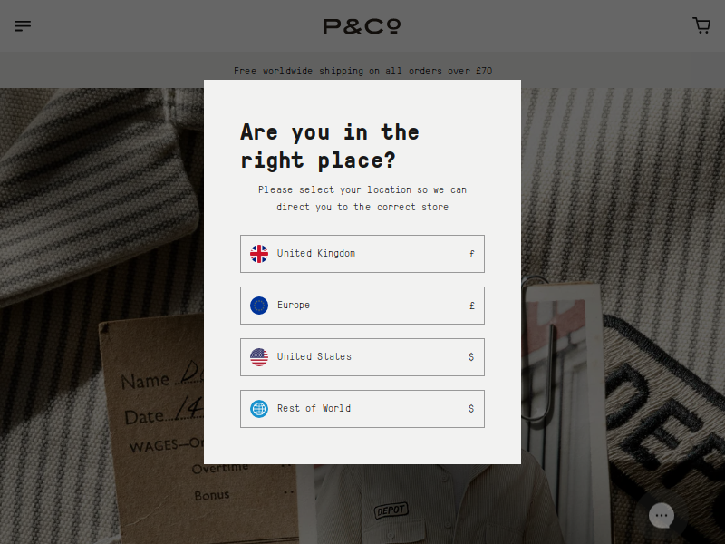The width and height of the screenshot is (725, 544).
Task: Click the European Union flag icon
Action: tap(259, 306)
